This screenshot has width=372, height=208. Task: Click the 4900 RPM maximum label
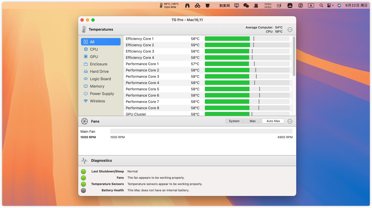point(285,137)
